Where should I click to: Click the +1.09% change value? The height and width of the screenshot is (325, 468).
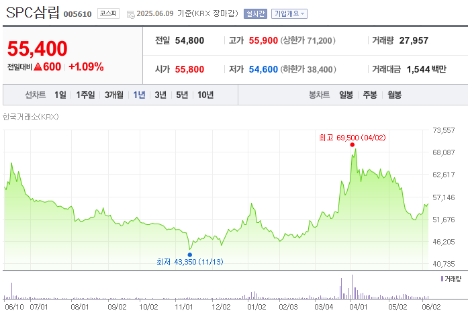[x=86, y=66]
